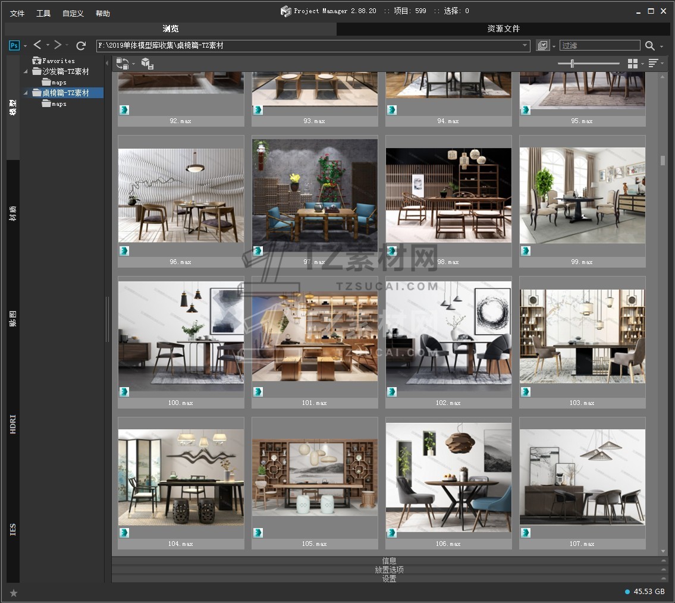Select the Favorites folder
675x603 pixels.
pyautogui.click(x=58, y=61)
